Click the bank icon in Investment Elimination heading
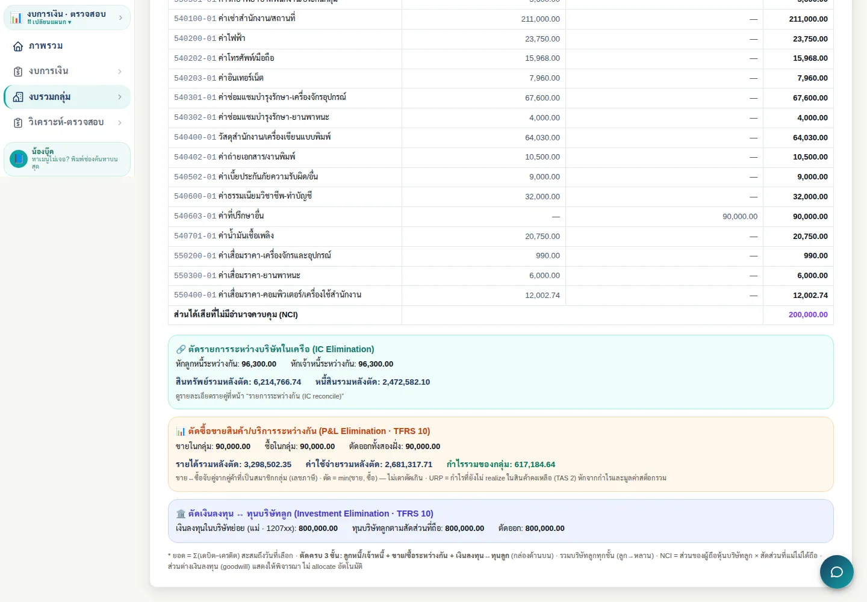867x602 pixels. click(x=181, y=514)
